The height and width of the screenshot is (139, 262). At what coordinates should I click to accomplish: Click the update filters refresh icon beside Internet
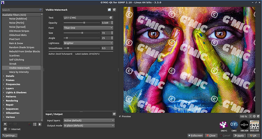pos(5,129)
